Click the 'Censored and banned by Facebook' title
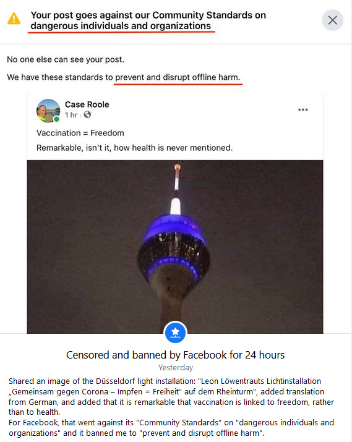This screenshot has width=352, height=442. (176, 355)
